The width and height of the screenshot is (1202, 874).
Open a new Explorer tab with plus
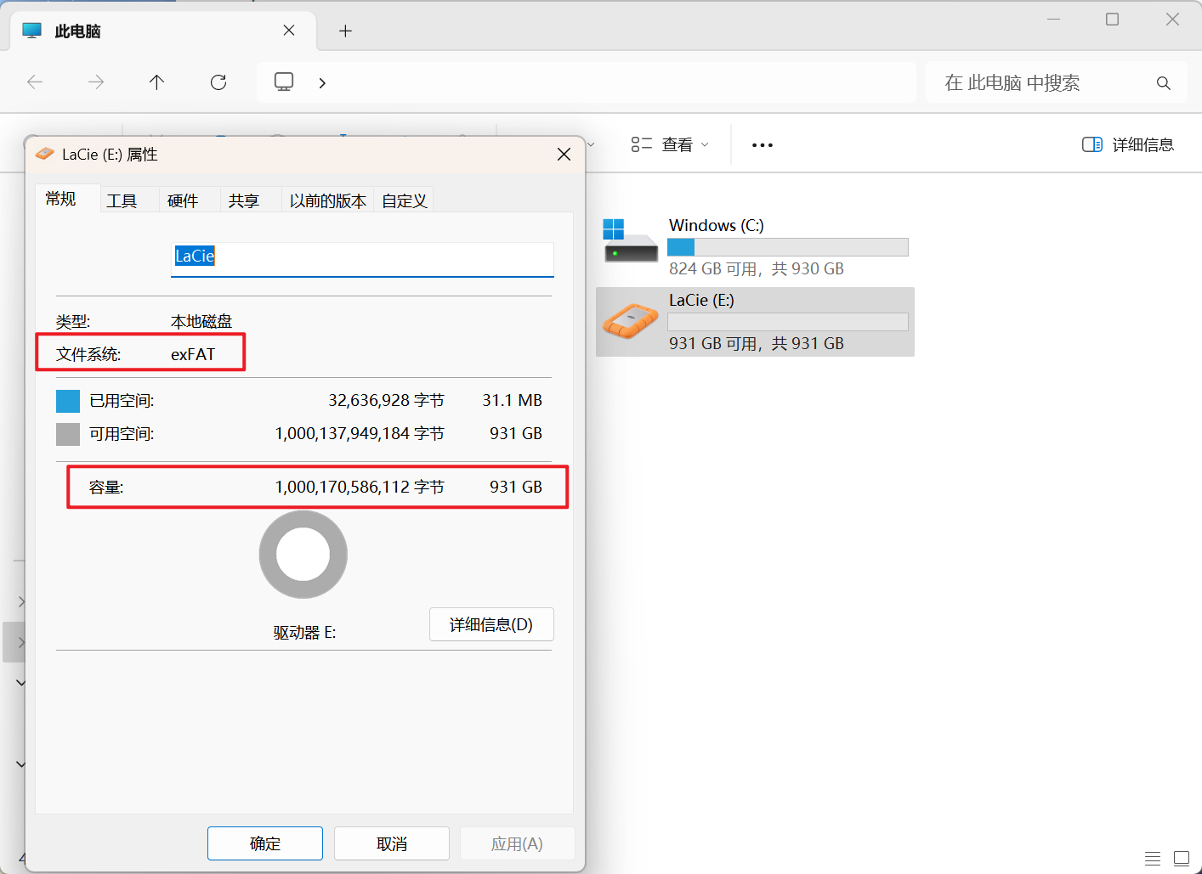(x=345, y=31)
